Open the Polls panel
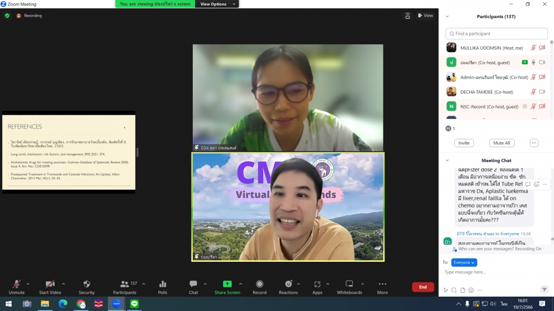This screenshot has height=311, width=554. point(162,287)
